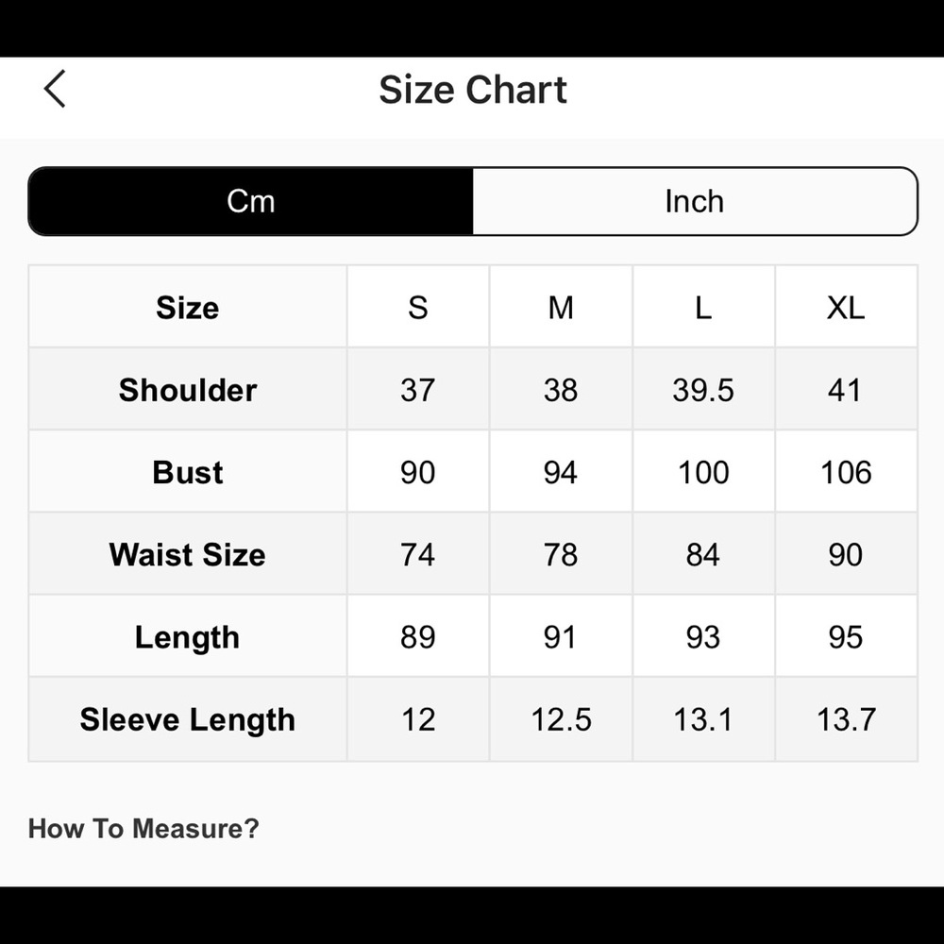The height and width of the screenshot is (944, 944).
Task: Select the Shoulder row label
Action: click(x=188, y=390)
